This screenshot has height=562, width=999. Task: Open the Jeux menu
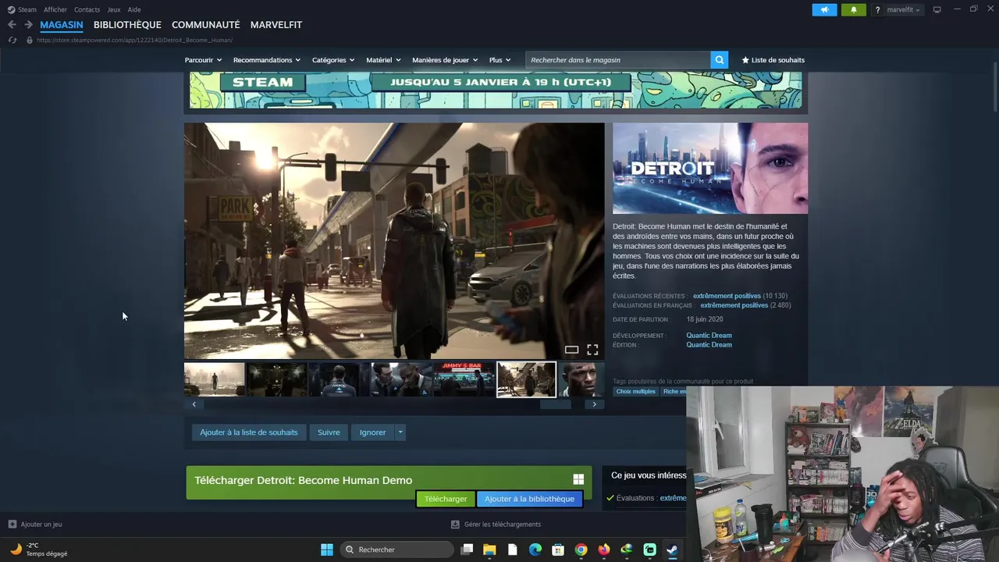coord(114,9)
